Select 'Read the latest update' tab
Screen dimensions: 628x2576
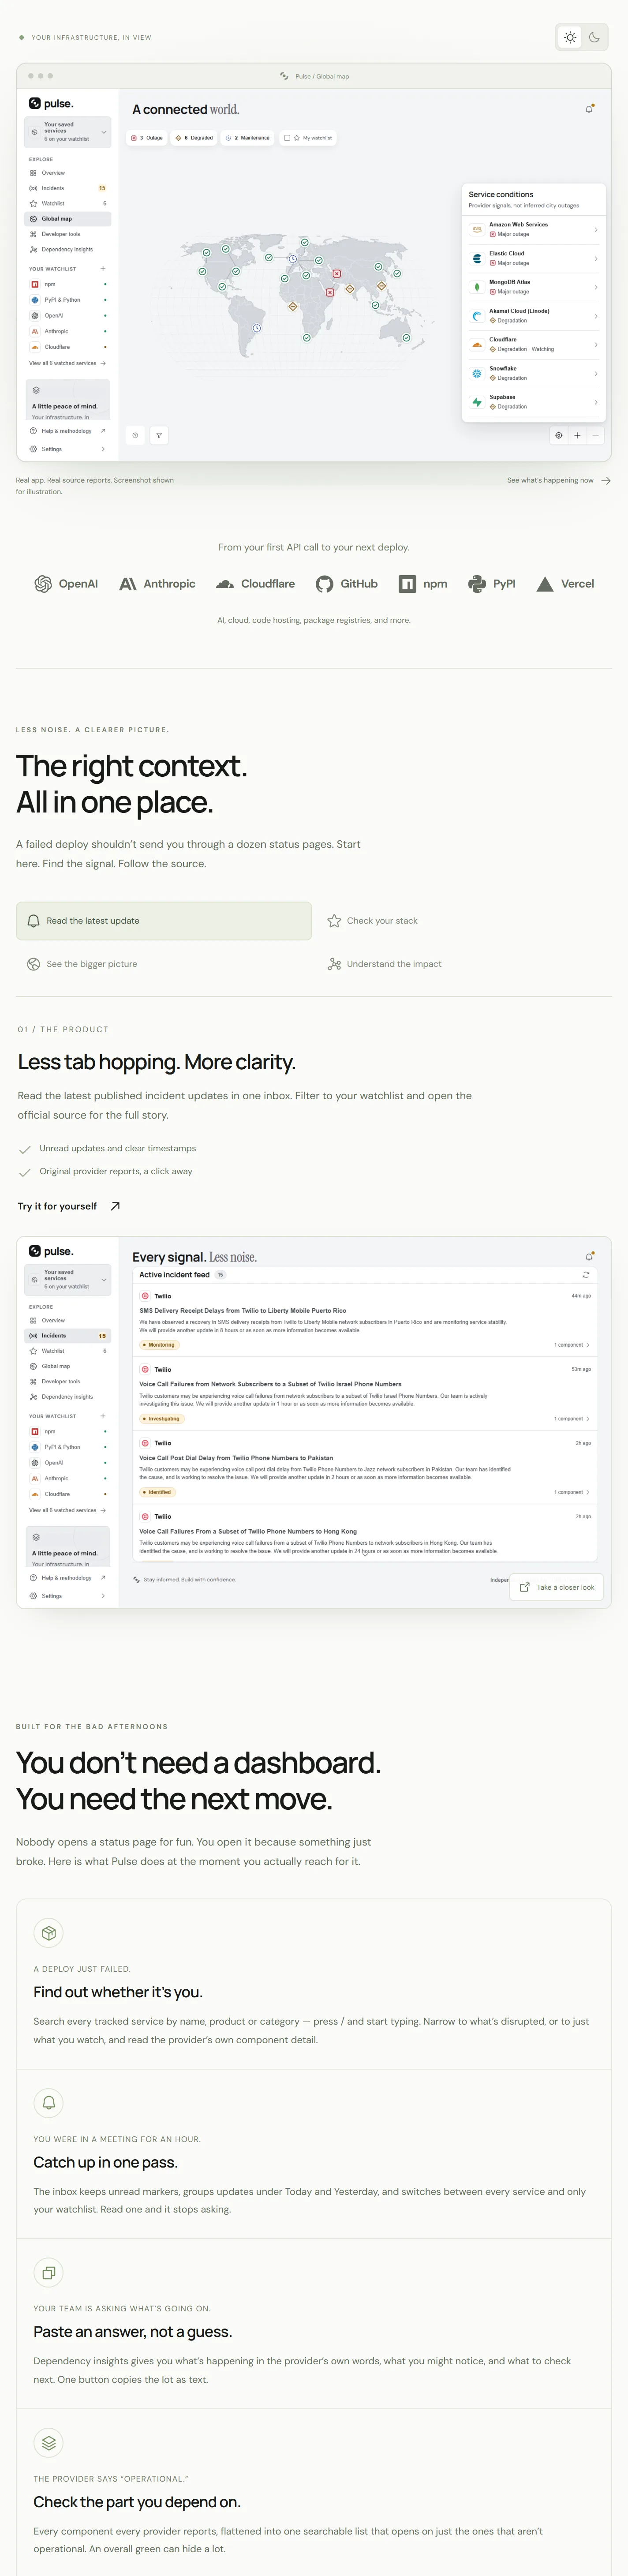pos(164,921)
